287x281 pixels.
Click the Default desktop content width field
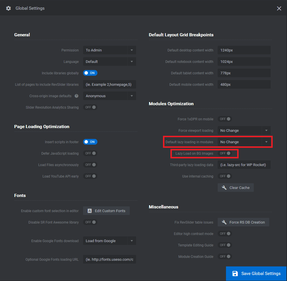click(244, 50)
